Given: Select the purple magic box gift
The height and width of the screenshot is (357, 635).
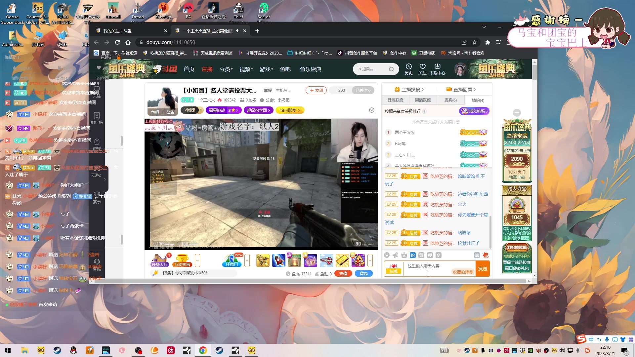Looking at the screenshot, I should coord(311,260).
